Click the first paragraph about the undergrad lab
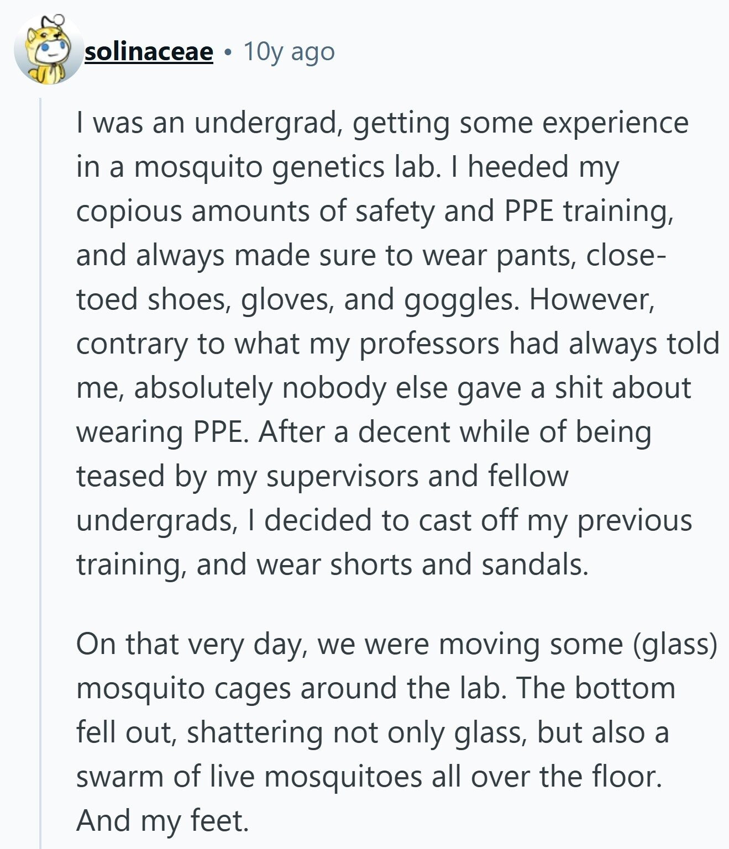The width and height of the screenshot is (729, 849). pos(397,344)
